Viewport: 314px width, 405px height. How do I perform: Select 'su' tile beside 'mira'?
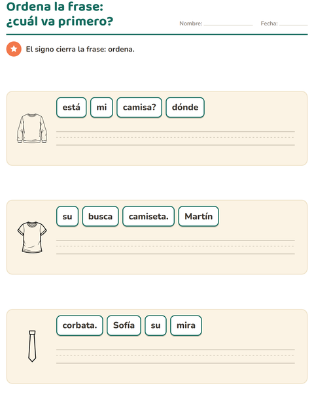[156, 325]
